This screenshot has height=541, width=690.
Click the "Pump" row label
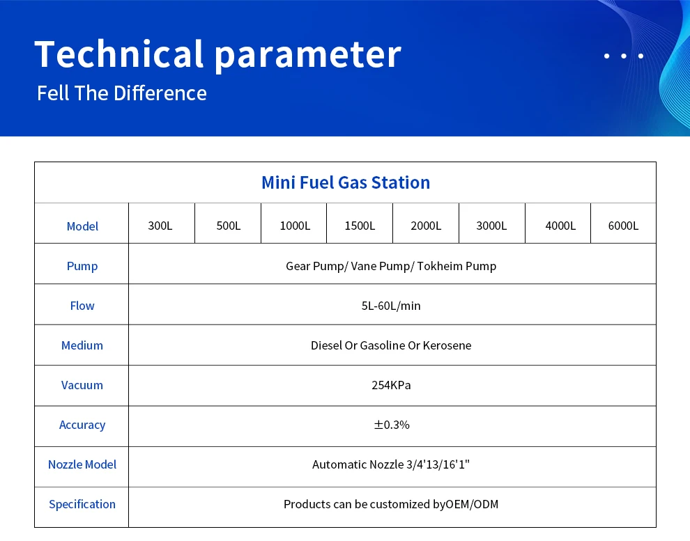pyautogui.click(x=82, y=266)
